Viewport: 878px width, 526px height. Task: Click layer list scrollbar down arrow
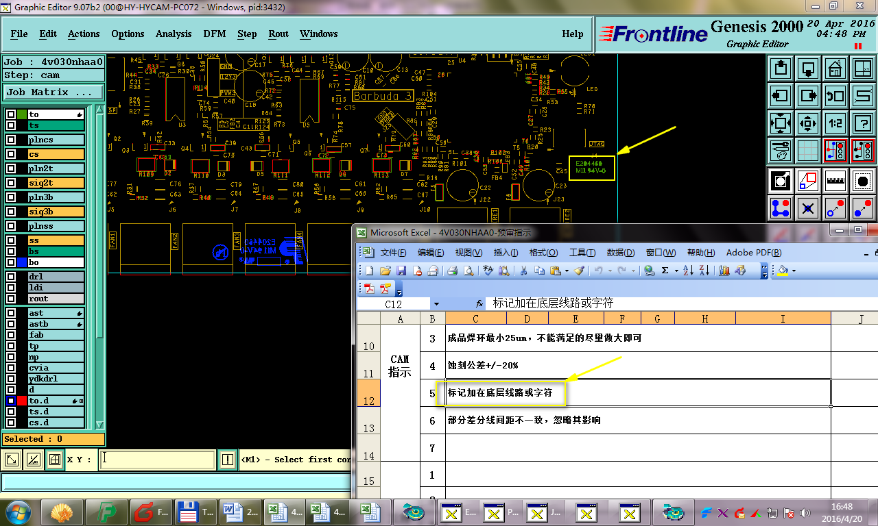pos(100,425)
